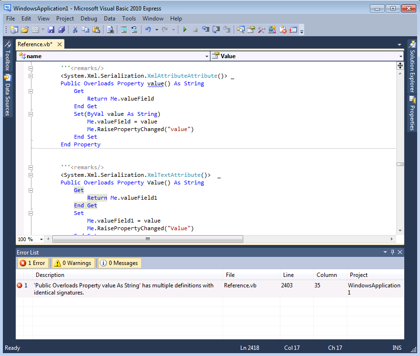Open the Tools menu
Image resolution: width=420 pixels, height=356 pixels.
[129, 19]
